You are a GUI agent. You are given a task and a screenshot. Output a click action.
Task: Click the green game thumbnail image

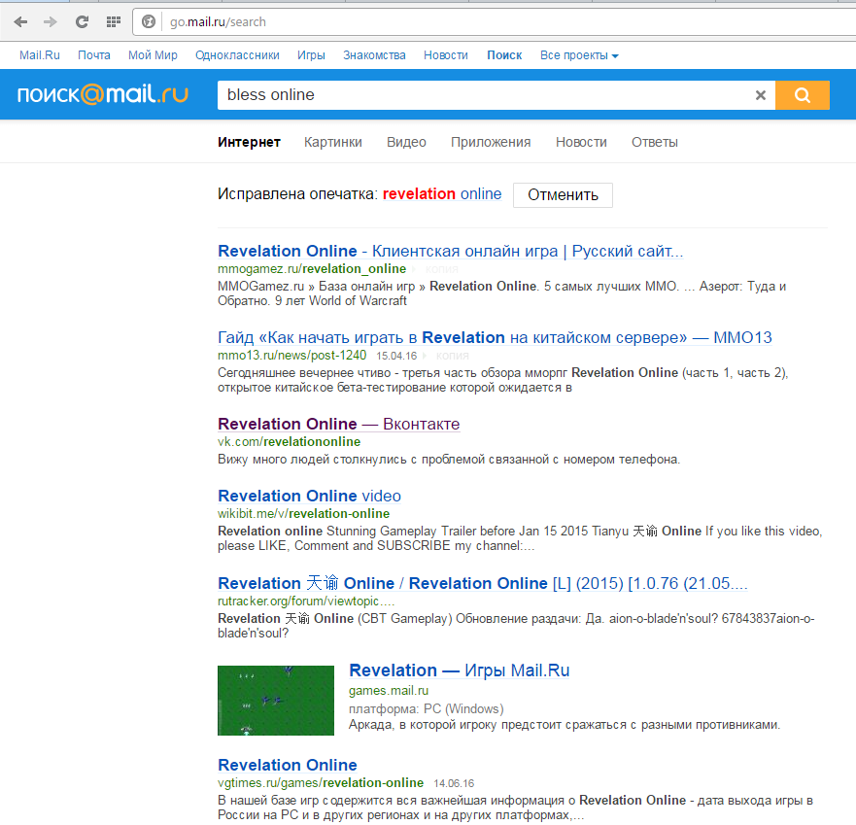click(276, 701)
